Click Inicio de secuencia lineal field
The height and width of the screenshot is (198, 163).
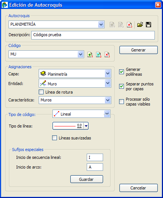click(x=95, y=157)
